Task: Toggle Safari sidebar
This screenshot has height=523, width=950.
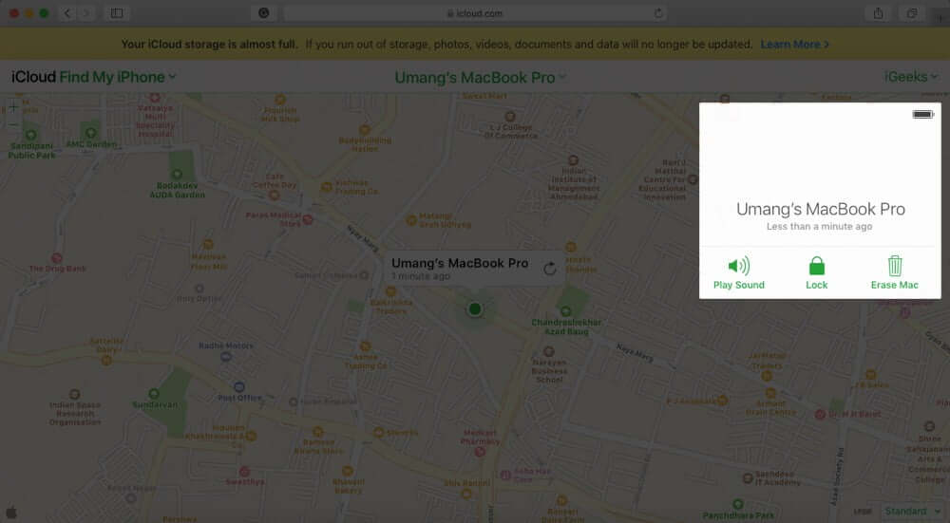Action: [117, 12]
